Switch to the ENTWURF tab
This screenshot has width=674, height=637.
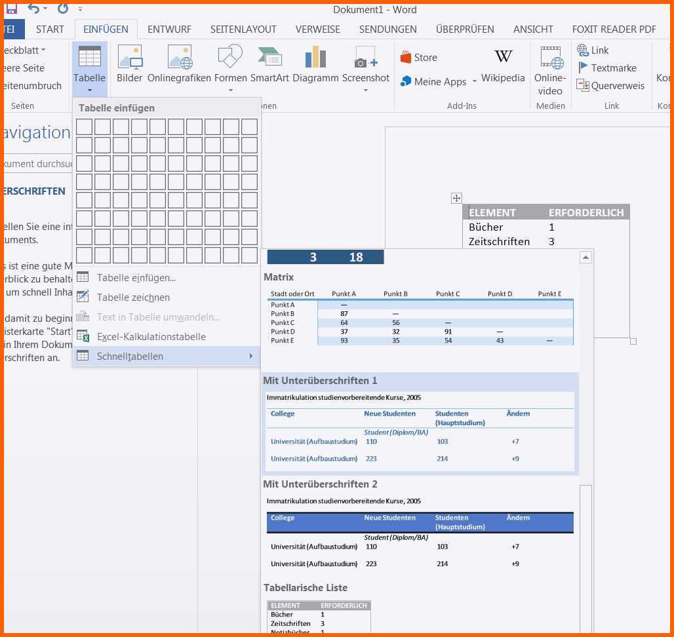[x=169, y=29]
